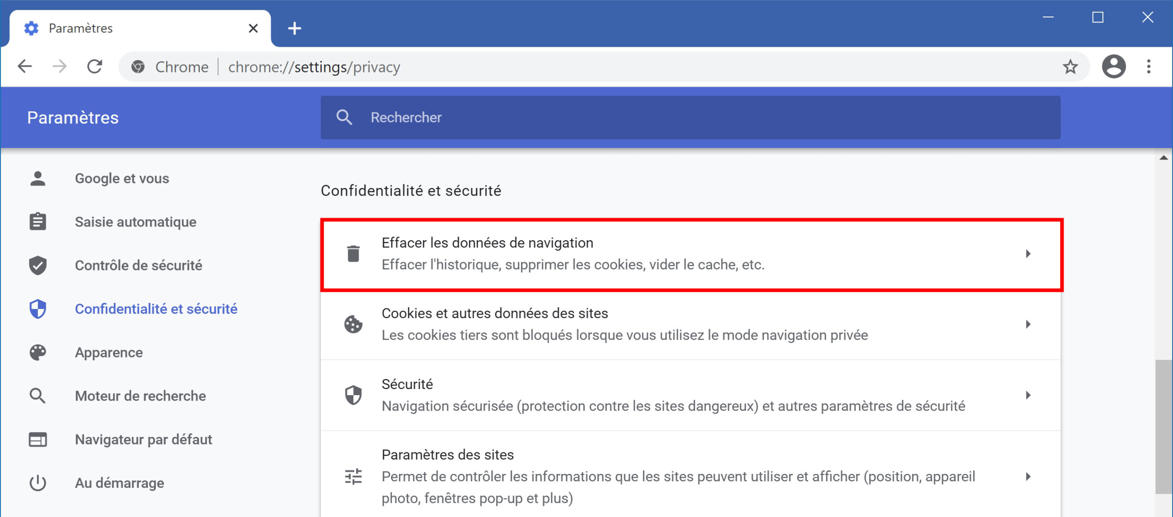Open a new tab with plus button
This screenshot has height=517, width=1173.
pos(295,28)
